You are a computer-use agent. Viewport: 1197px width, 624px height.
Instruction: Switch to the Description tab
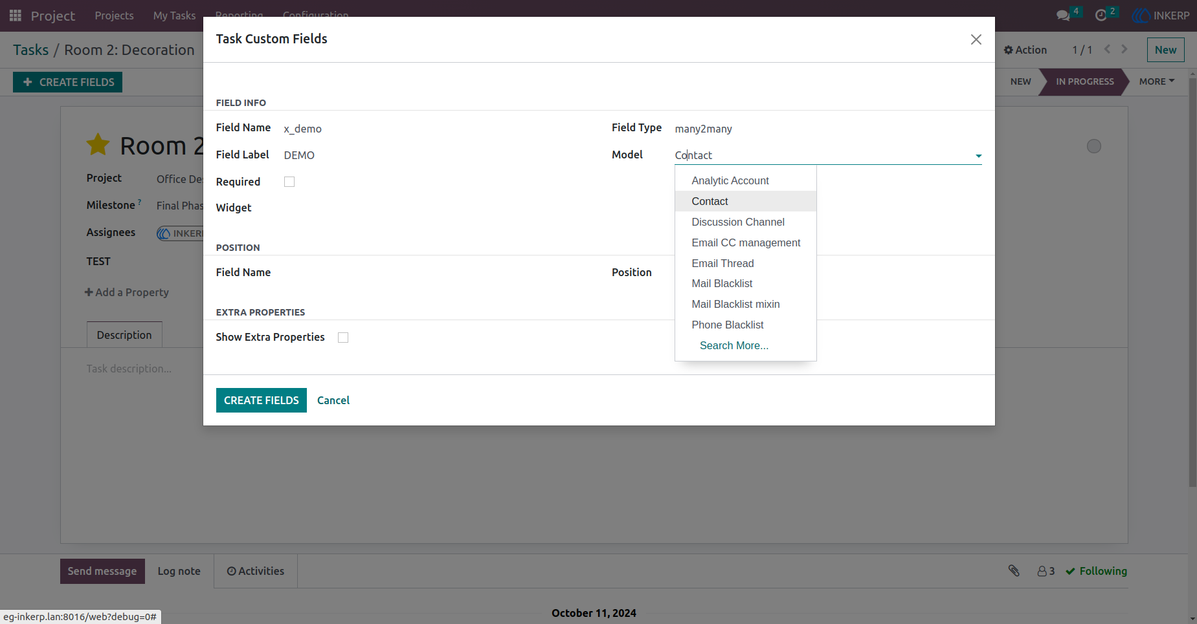124,335
